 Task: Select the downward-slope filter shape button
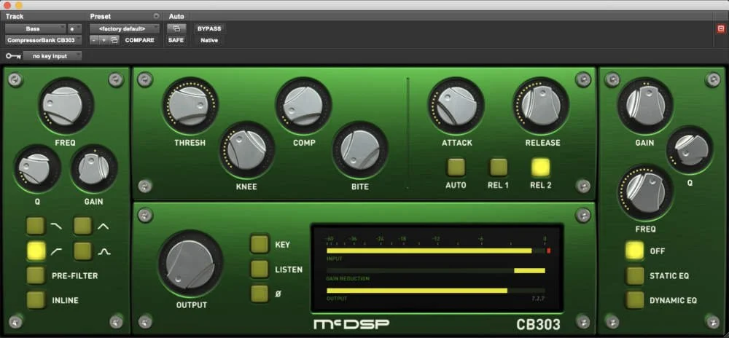[x=36, y=226]
